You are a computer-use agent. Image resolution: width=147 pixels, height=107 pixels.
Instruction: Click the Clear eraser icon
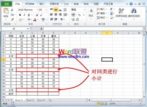[x=111, y=18]
